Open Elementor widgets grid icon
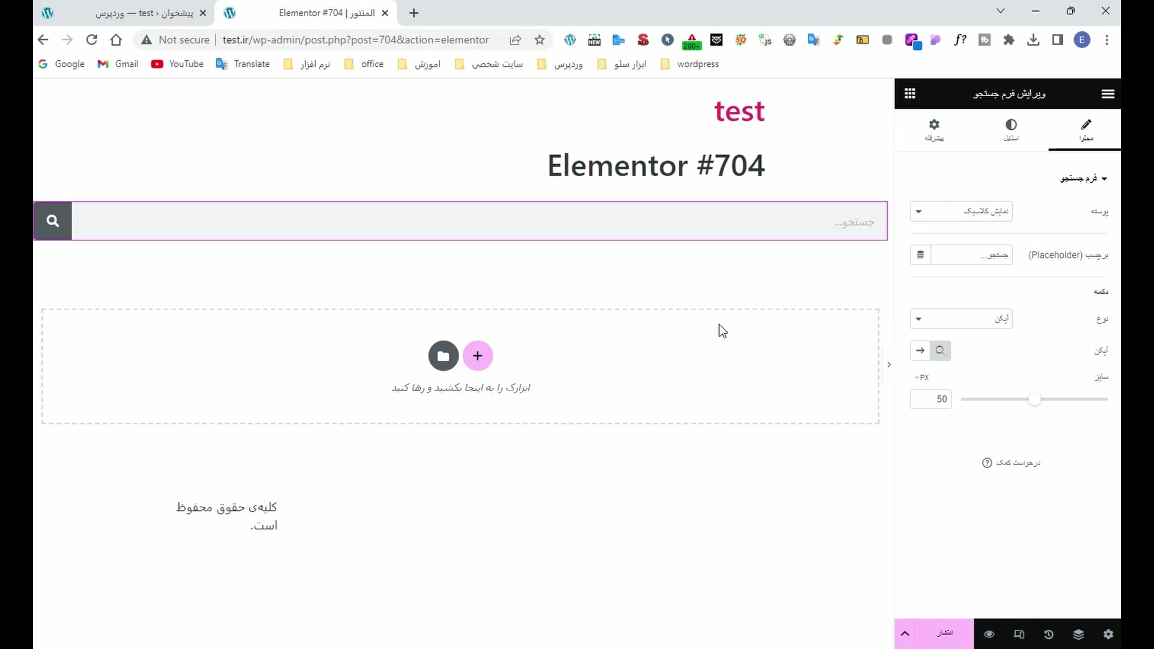1154x649 pixels. (909, 94)
